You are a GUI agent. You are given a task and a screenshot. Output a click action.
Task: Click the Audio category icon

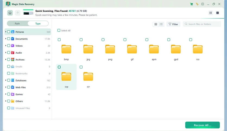pos(13,53)
